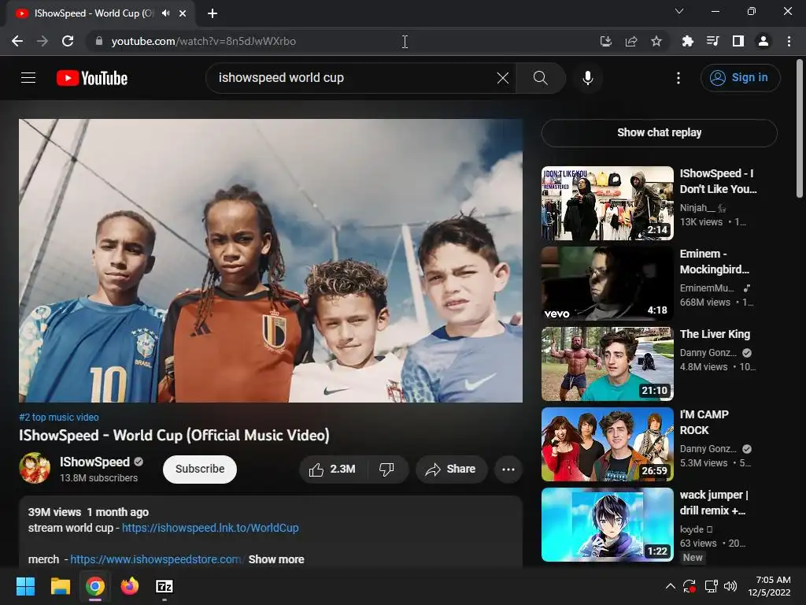Screen dimensions: 806x605
Task: Open YouTube settings three-dot menu
Action: point(678,78)
